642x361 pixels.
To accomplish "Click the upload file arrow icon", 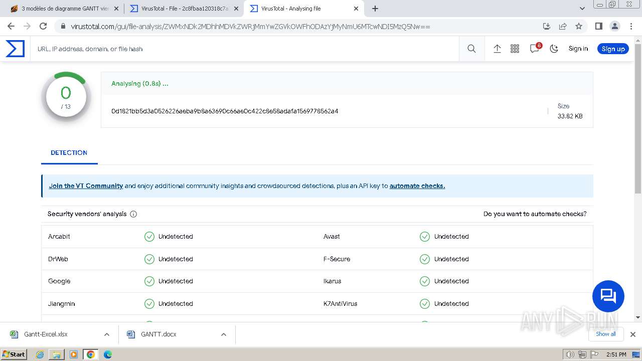I will (x=497, y=49).
